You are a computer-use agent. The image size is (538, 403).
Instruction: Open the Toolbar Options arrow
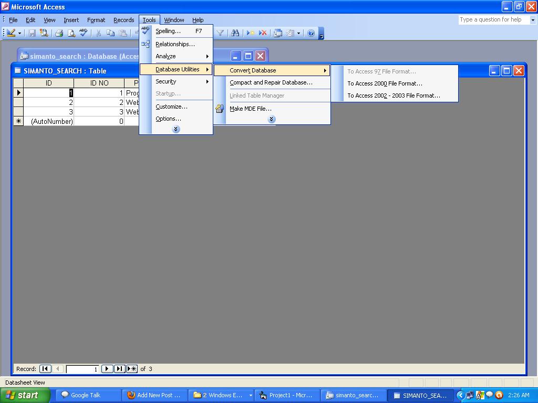(321, 33)
